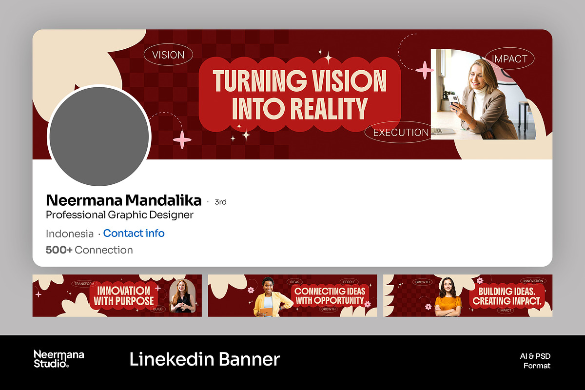Click the IMPACT oval label above woman's photo
585x390 pixels.
coord(509,59)
